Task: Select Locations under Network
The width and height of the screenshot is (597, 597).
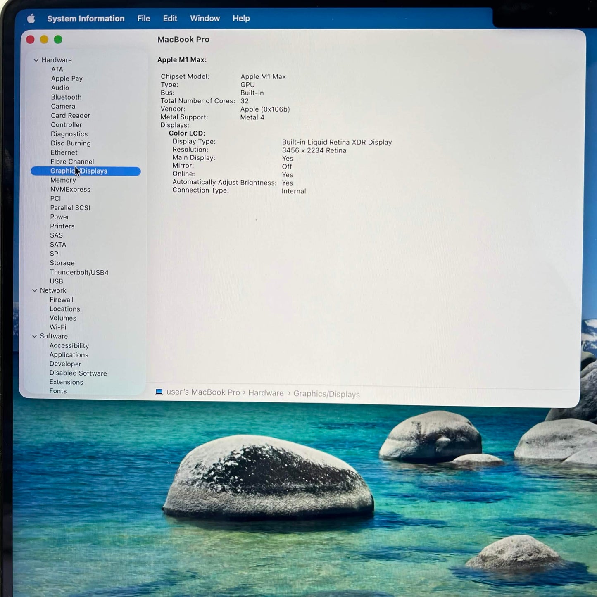Action: click(65, 309)
